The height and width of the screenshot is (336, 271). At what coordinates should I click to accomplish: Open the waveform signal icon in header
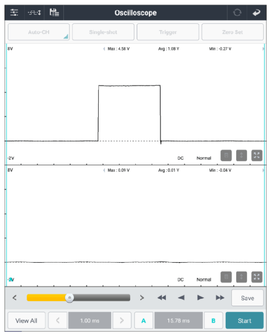[34, 13]
